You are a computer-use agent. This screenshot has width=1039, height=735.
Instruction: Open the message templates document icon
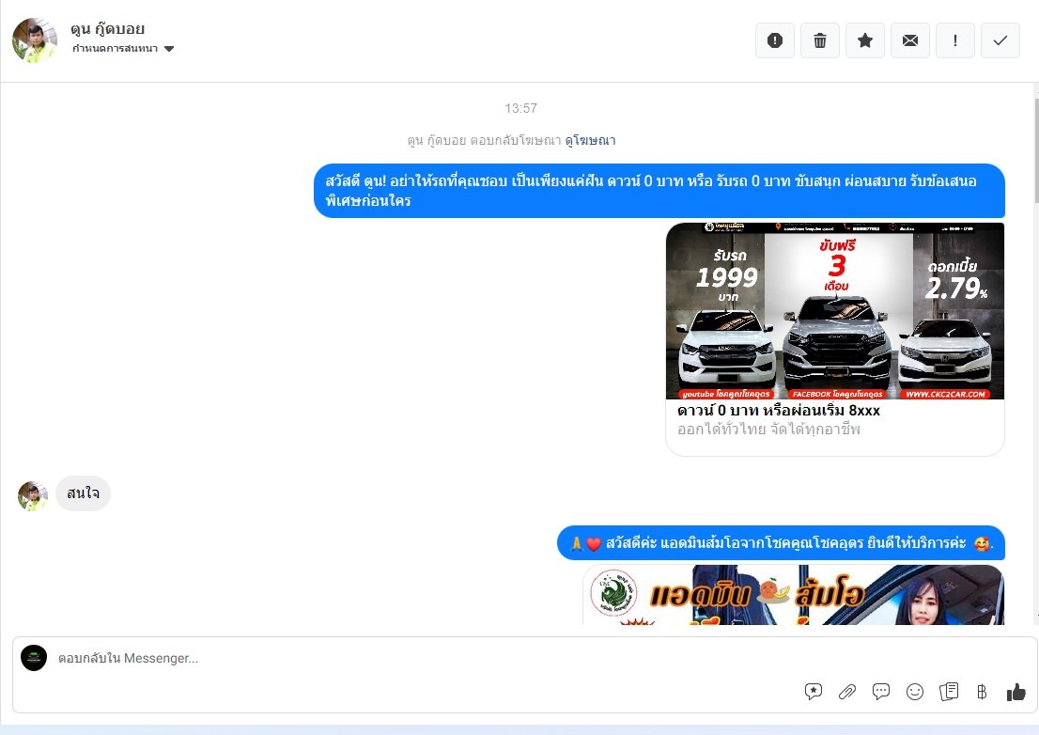pyautogui.click(x=949, y=692)
